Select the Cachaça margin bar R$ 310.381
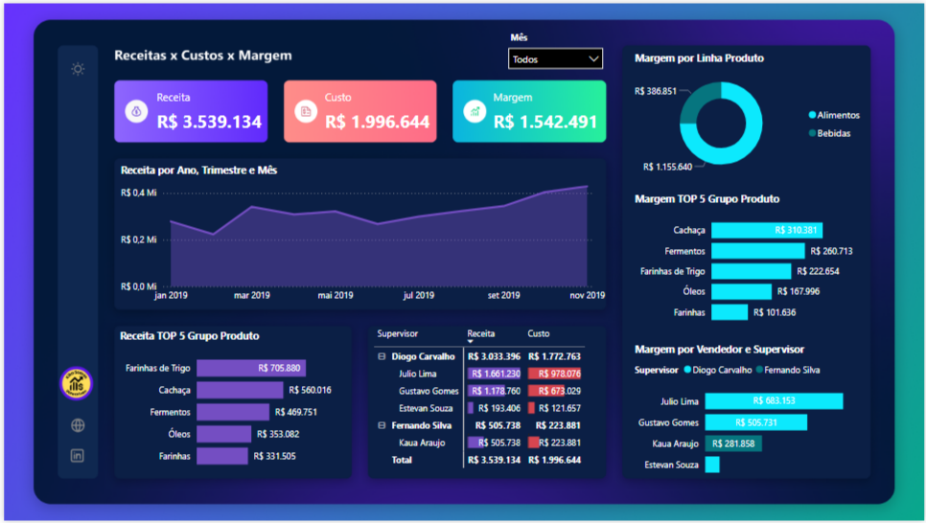This screenshot has width=926, height=523. coord(767,230)
